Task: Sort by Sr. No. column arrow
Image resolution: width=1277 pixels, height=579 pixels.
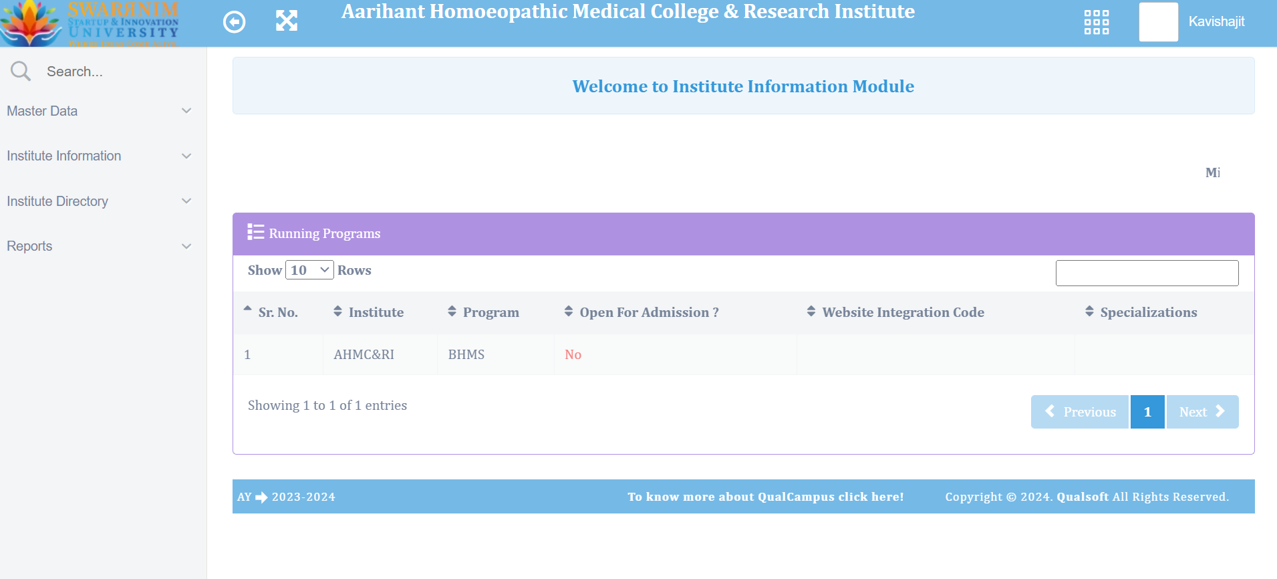Action: pos(247,309)
